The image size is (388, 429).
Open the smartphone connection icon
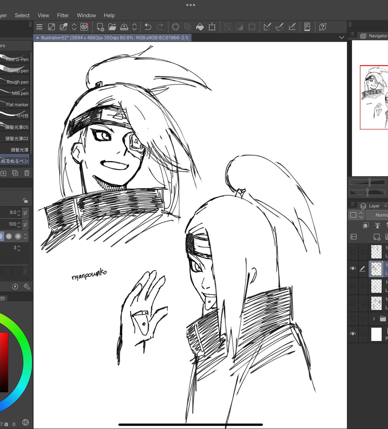(307, 27)
